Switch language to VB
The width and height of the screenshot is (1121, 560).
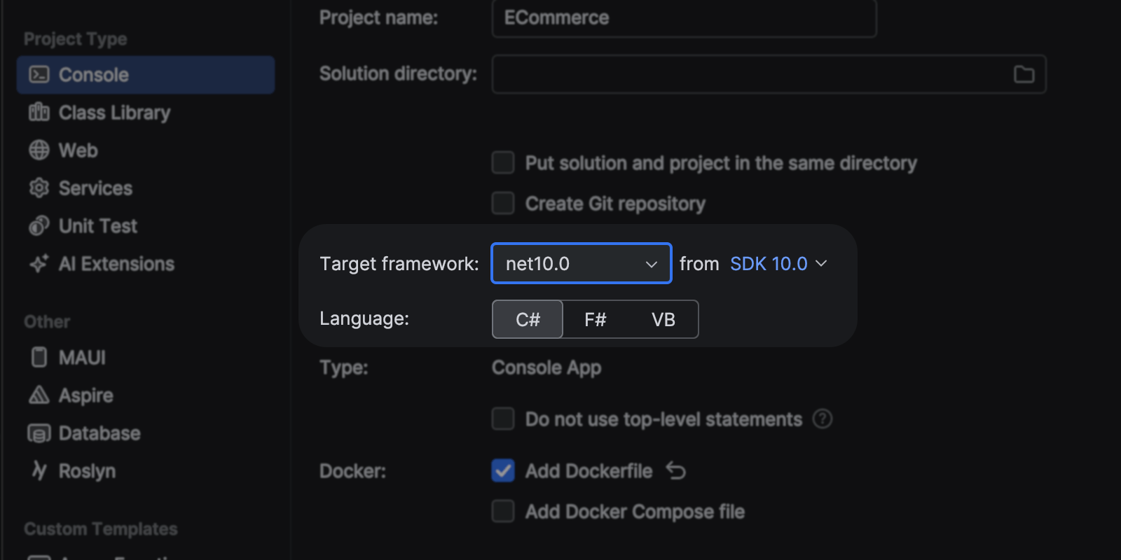coord(663,319)
